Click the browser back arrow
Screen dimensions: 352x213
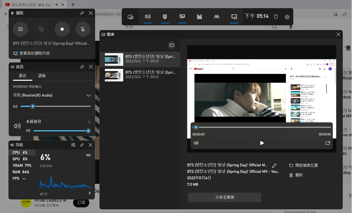pos(6,14)
